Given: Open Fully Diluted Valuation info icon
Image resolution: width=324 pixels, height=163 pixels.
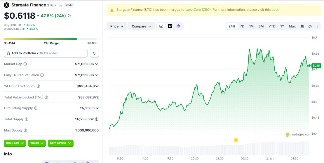Looking at the screenshot, I should pyautogui.click(x=42, y=75).
